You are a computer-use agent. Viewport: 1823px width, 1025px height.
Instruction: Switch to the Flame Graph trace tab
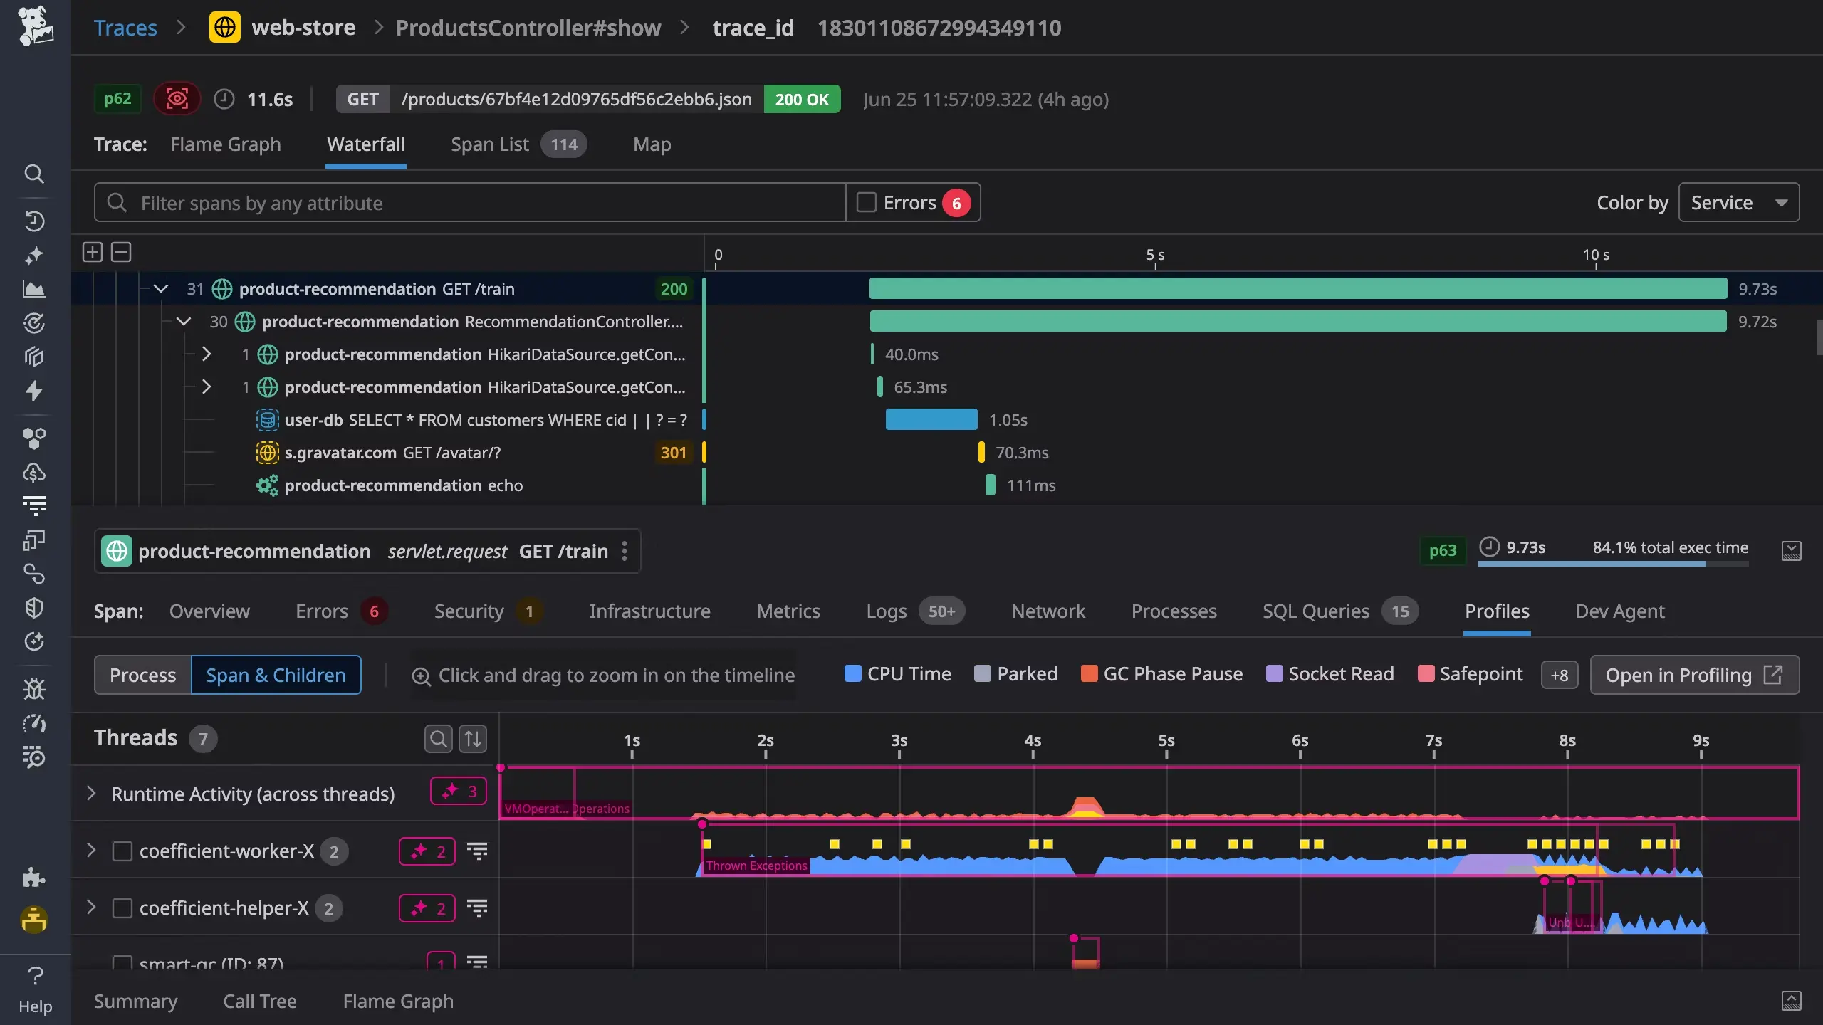click(x=225, y=144)
